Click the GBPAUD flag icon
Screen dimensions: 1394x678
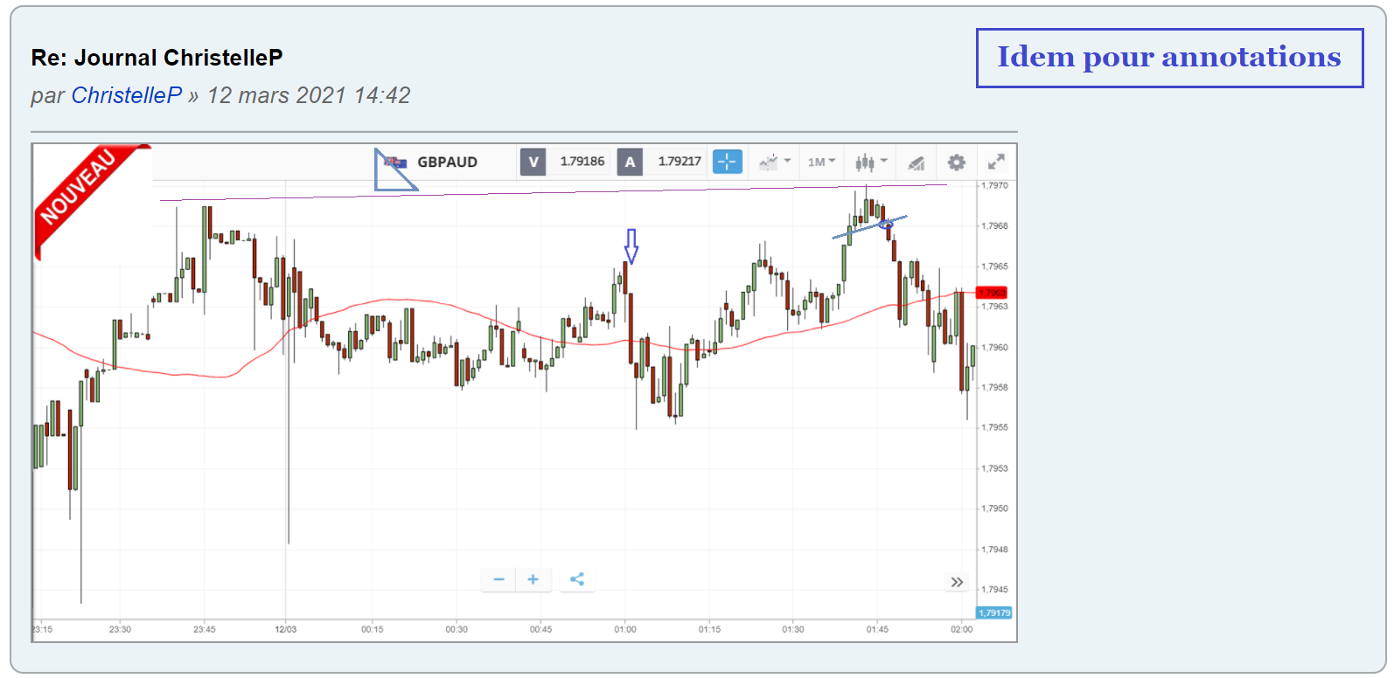click(396, 163)
